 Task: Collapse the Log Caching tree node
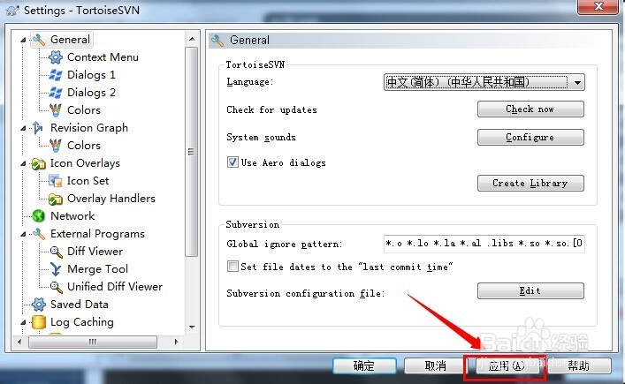coord(24,322)
